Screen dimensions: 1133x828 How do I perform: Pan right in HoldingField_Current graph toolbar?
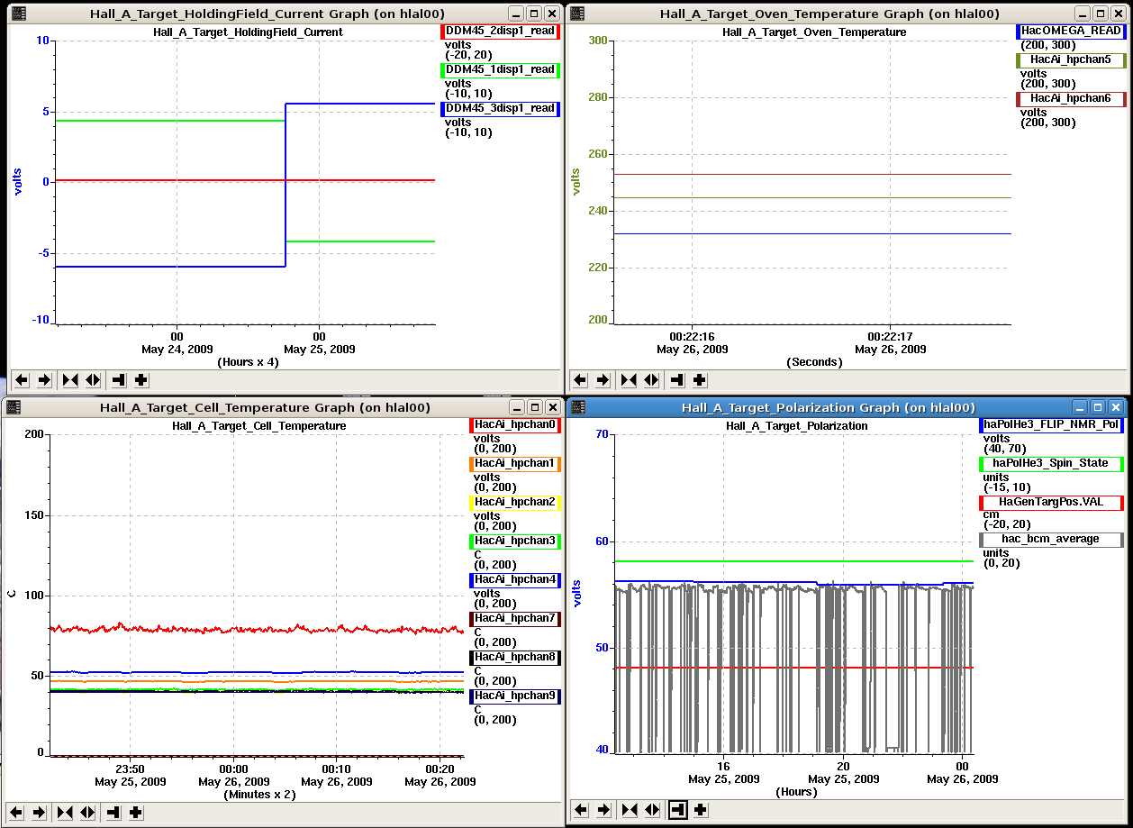point(44,380)
